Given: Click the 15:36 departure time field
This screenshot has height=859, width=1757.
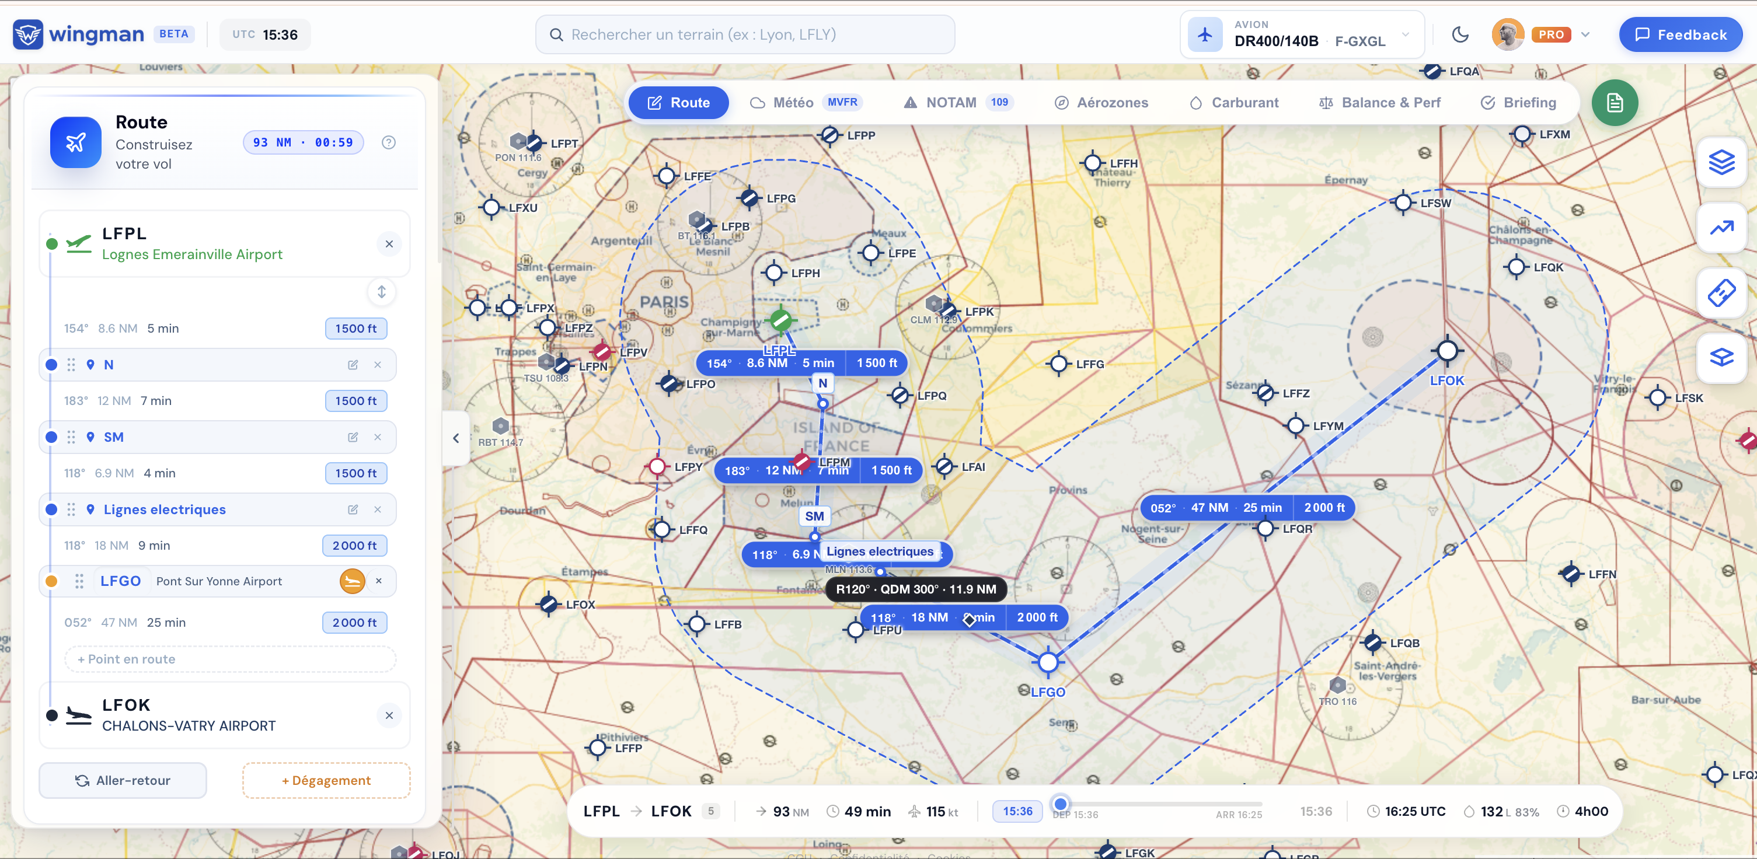Looking at the screenshot, I should click(1017, 811).
